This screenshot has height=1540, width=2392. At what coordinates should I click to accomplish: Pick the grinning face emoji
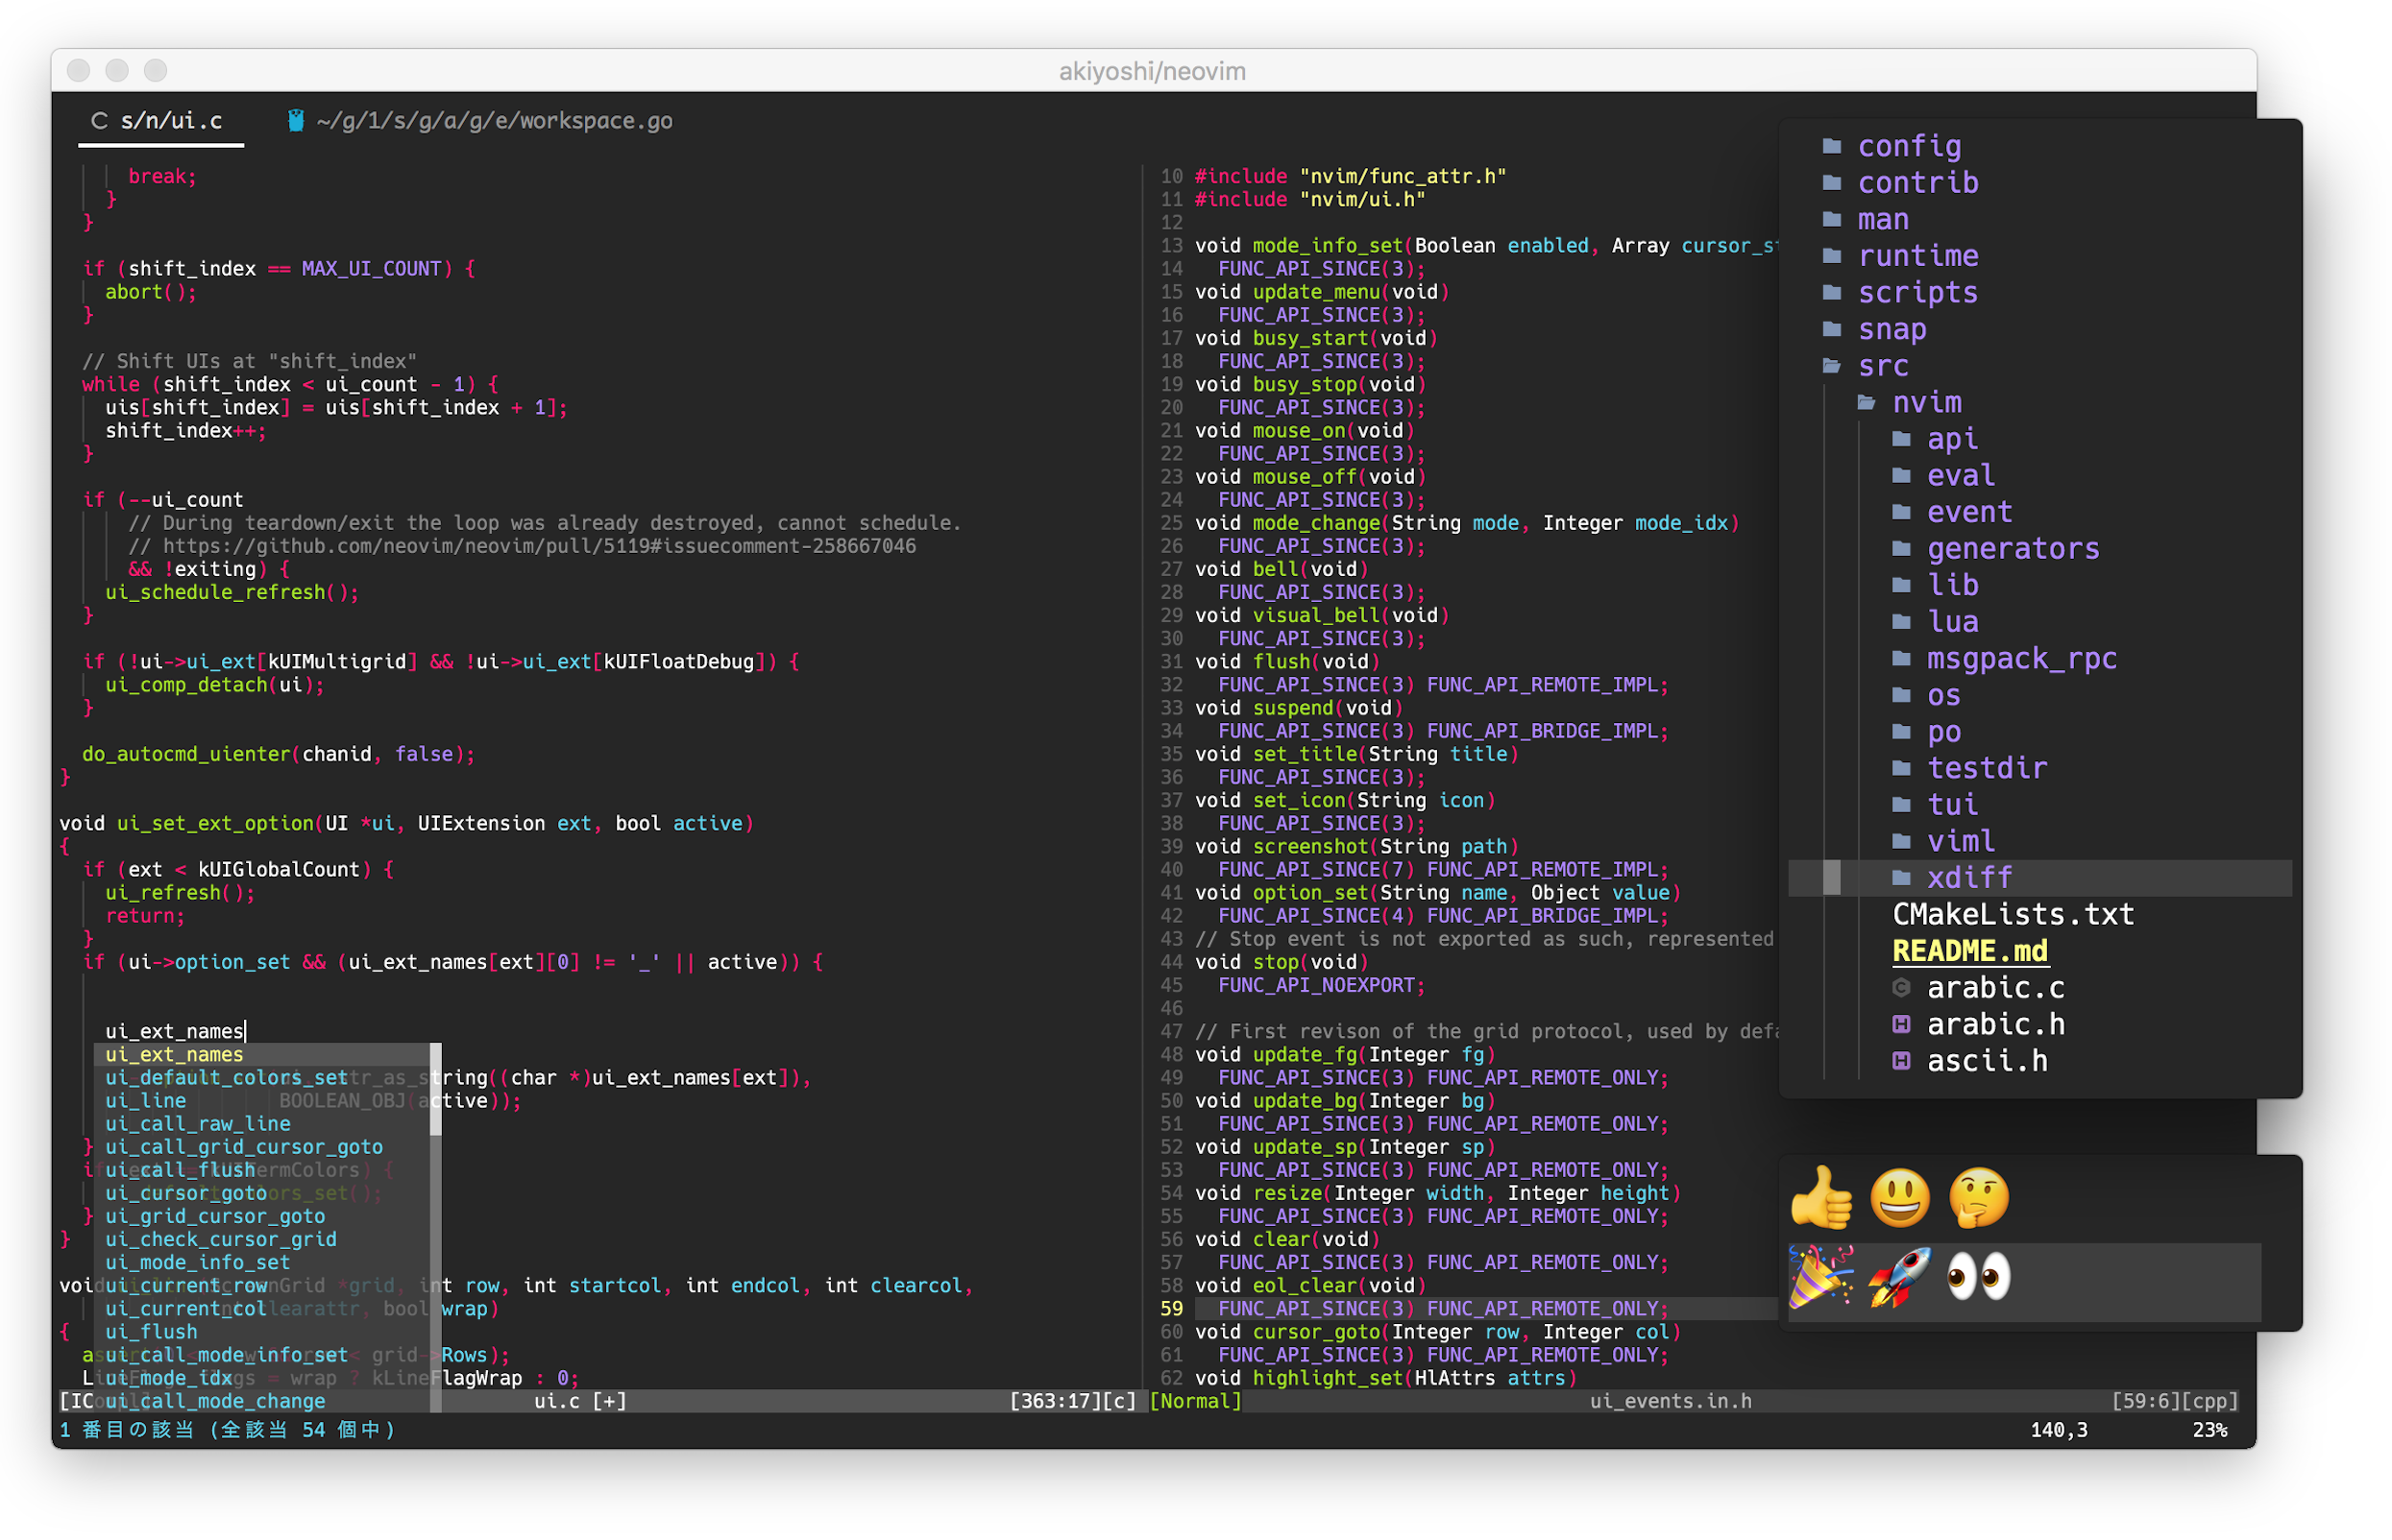click(1902, 1198)
